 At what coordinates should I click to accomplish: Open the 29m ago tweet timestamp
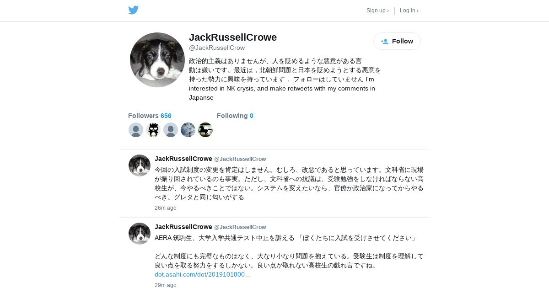166,285
